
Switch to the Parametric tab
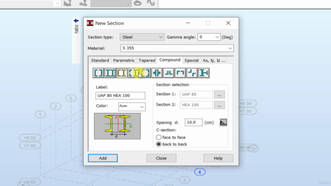coord(124,60)
